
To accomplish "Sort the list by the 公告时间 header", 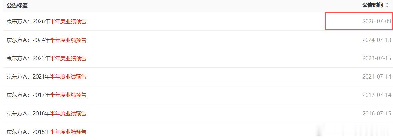I will click(373, 5).
